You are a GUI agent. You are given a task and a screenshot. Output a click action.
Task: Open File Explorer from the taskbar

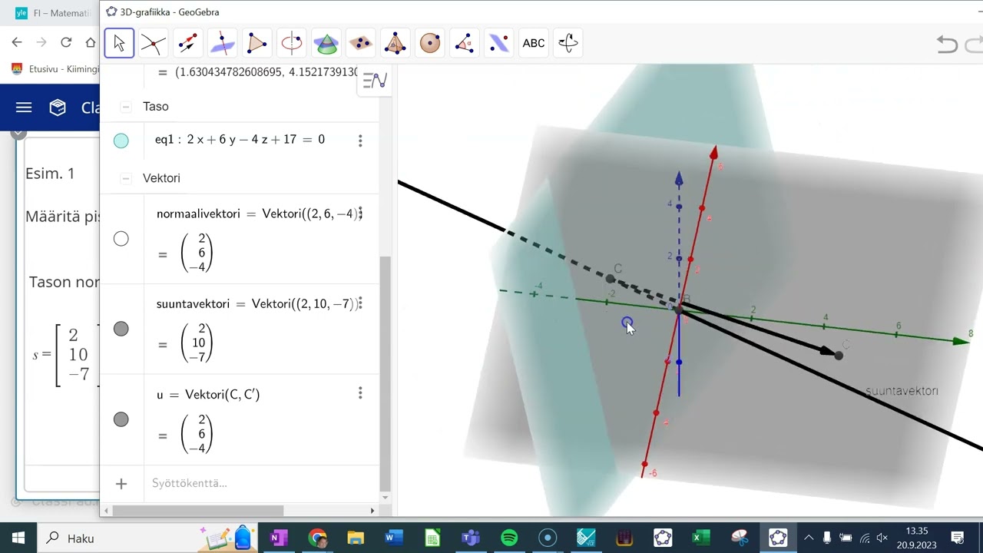[x=355, y=538]
